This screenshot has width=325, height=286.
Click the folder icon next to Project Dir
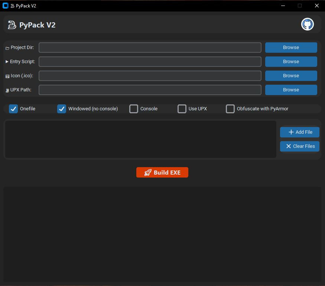tap(7, 48)
